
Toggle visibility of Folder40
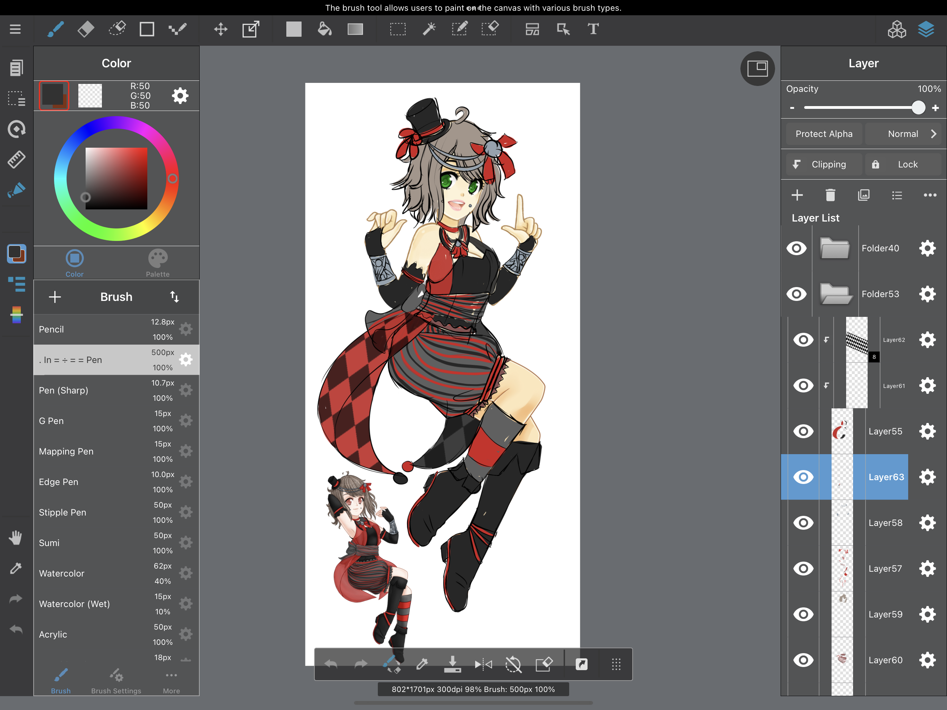(x=796, y=248)
